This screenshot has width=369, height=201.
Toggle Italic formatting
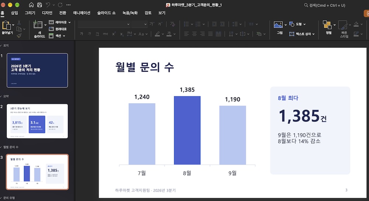point(89,34)
